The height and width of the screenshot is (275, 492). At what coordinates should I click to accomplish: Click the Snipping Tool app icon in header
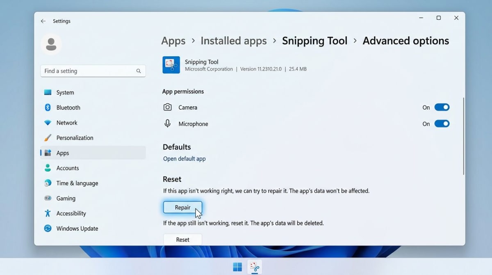tap(171, 65)
